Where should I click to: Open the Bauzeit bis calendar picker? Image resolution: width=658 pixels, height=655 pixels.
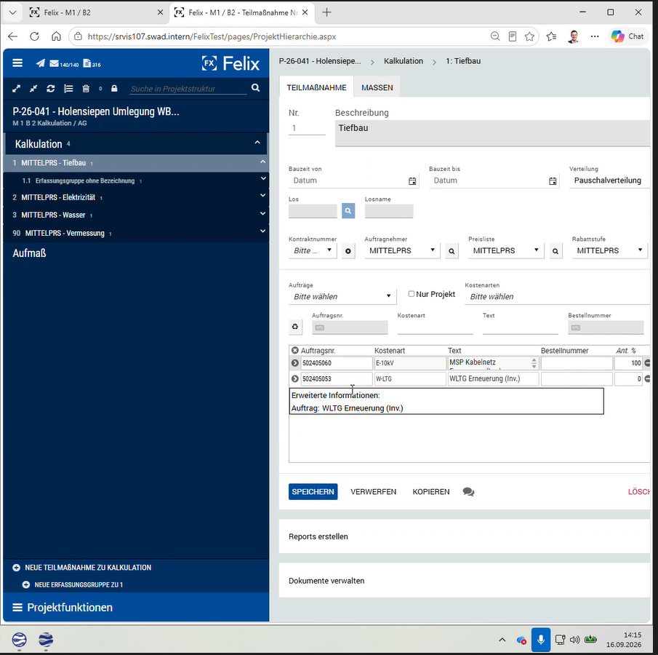tap(553, 180)
